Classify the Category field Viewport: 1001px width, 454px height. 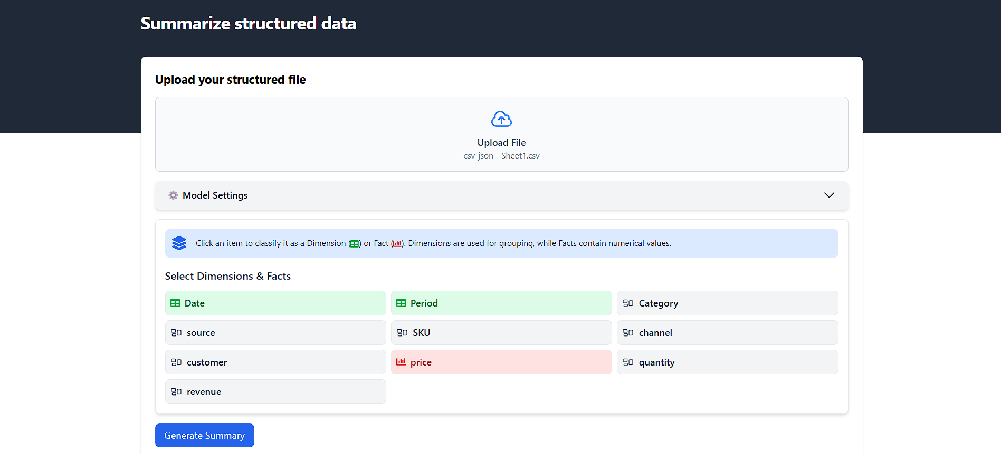[x=727, y=303]
